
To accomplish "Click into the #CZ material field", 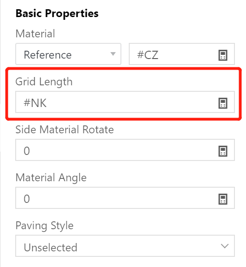I will [x=182, y=54].
